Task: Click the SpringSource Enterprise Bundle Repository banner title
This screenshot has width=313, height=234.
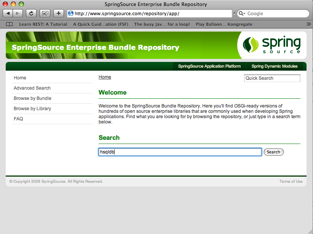Action: click(x=96, y=47)
